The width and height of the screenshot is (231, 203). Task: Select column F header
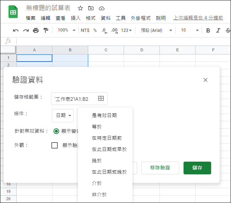click(213, 50)
